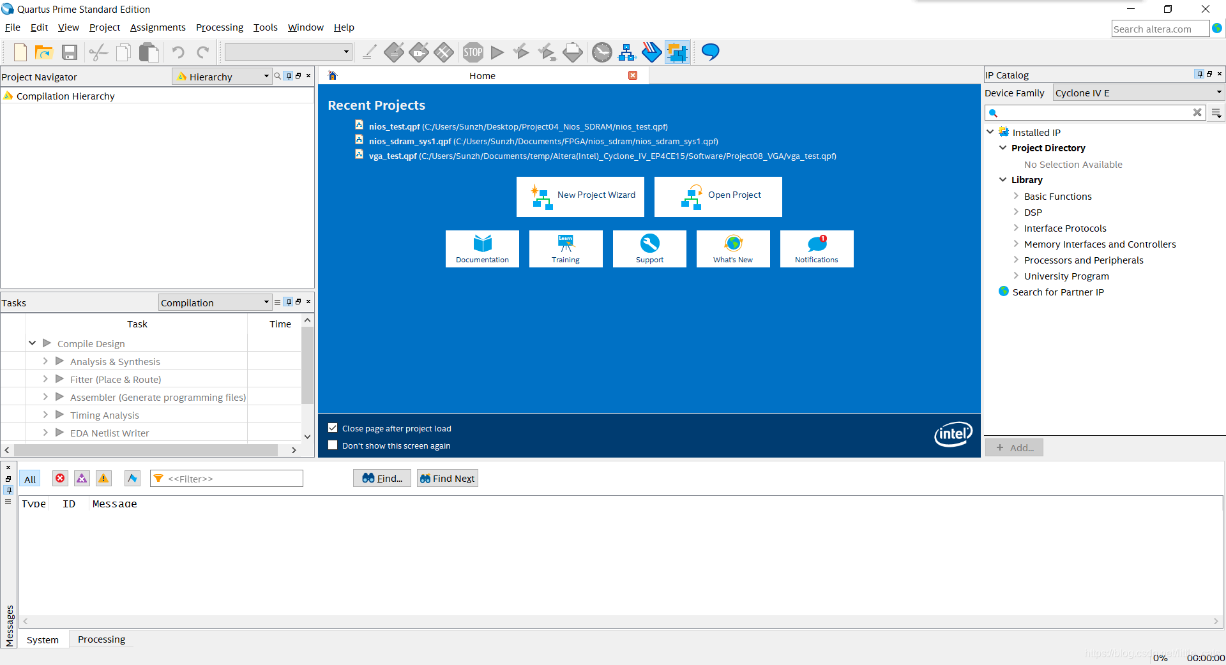Image resolution: width=1226 pixels, height=665 pixels.
Task: Click the home icon on Home tab
Action: pyautogui.click(x=332, y=75)
